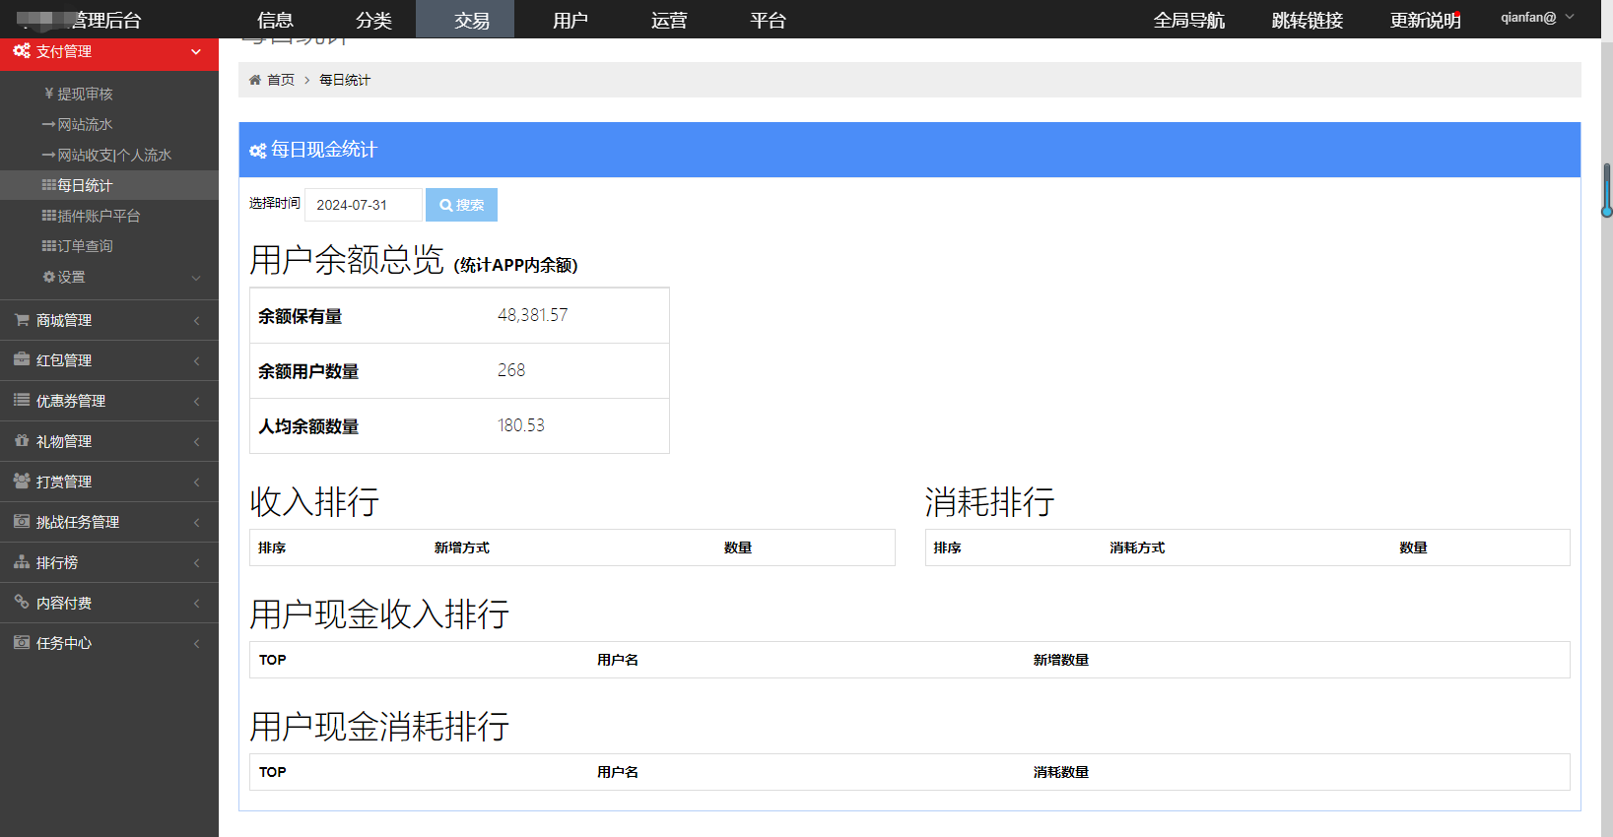Click the grid icon beside 插件账户平台

click(49, 216)
